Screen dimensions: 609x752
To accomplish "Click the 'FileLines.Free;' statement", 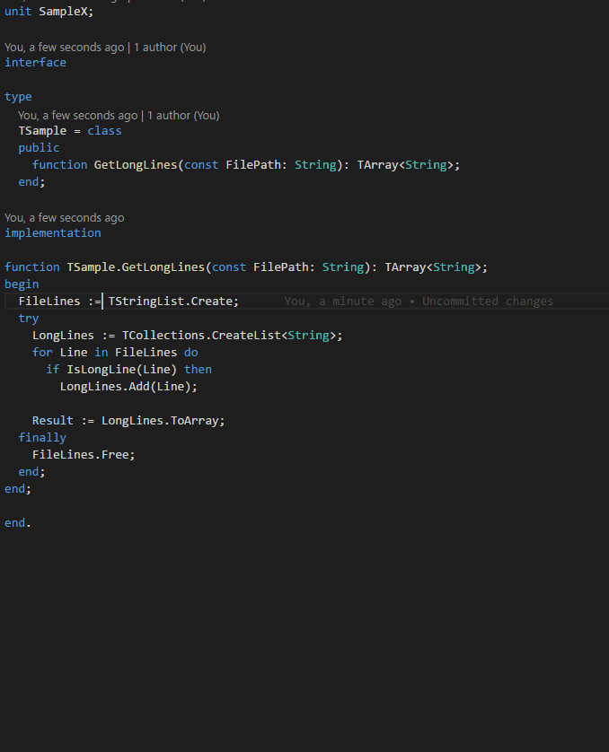I will 84,454.
